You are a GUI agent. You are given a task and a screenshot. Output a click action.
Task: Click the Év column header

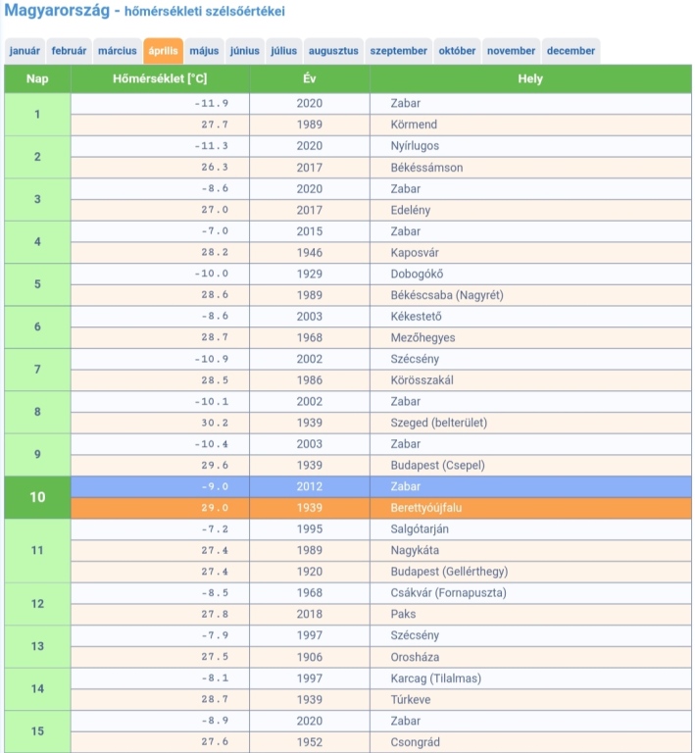coord(310,78)
